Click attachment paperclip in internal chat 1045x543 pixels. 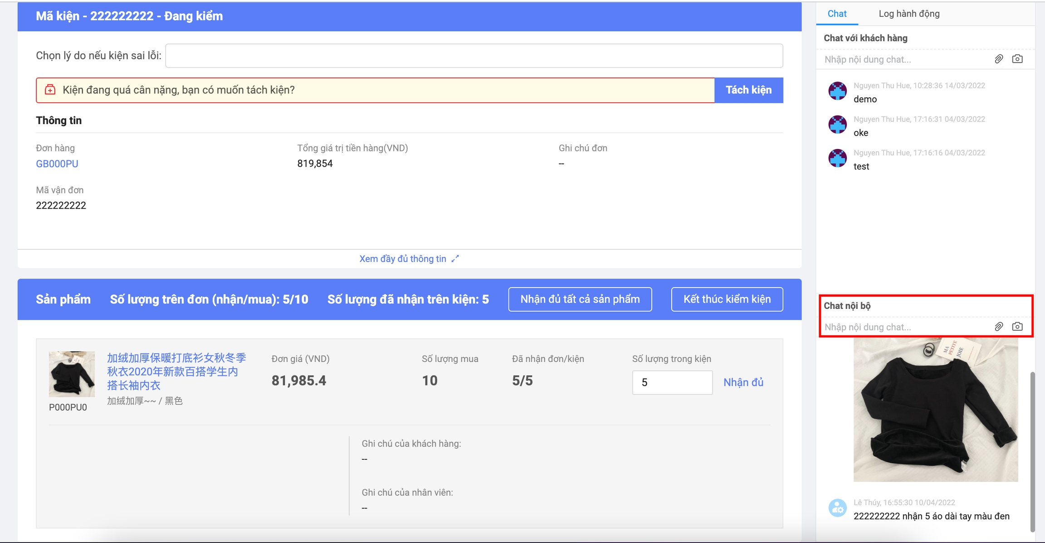(x=999, y=327)
